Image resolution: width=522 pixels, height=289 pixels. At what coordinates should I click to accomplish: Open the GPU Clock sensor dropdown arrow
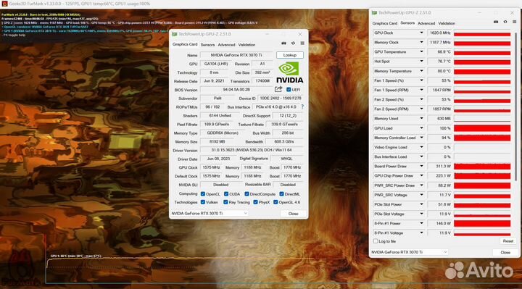point(421,33)
